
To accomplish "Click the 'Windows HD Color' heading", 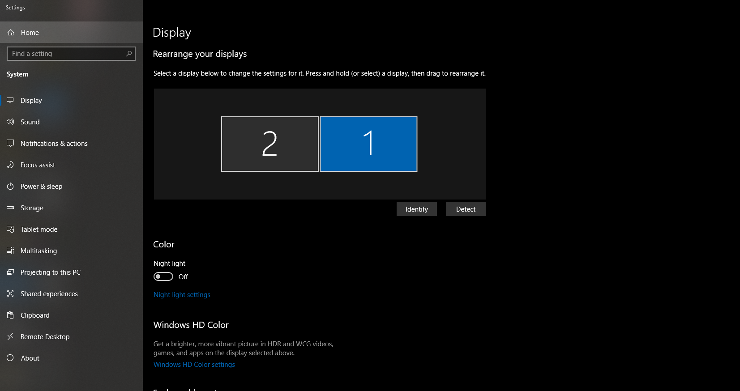I will 191,325.
